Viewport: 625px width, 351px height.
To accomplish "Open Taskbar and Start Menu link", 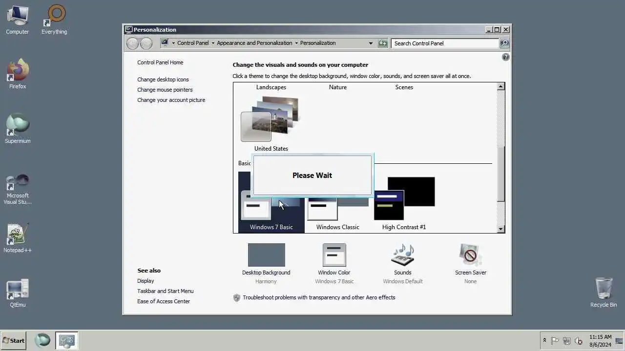I will click(166, 291).
